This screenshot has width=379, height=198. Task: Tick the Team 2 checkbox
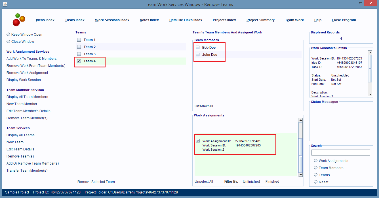point(79,47)
